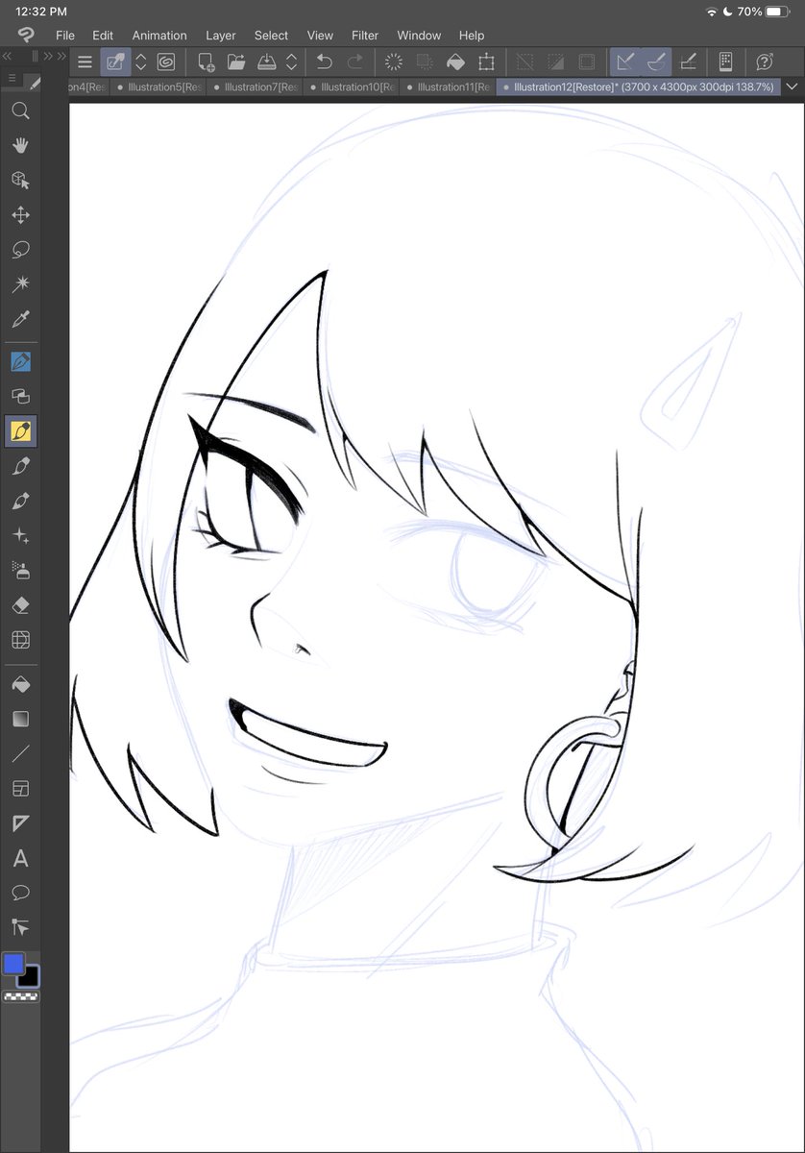Toggle Snap to Ruler

pos(625,62)
